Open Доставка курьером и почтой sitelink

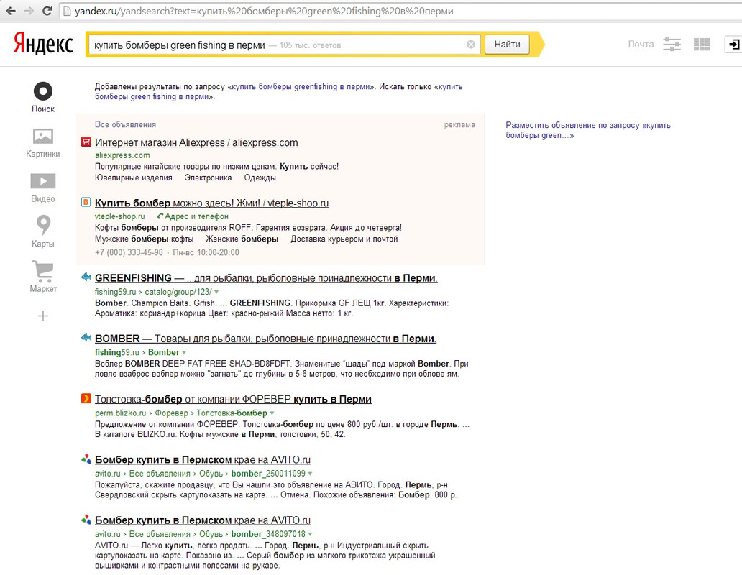click(344, 239)
